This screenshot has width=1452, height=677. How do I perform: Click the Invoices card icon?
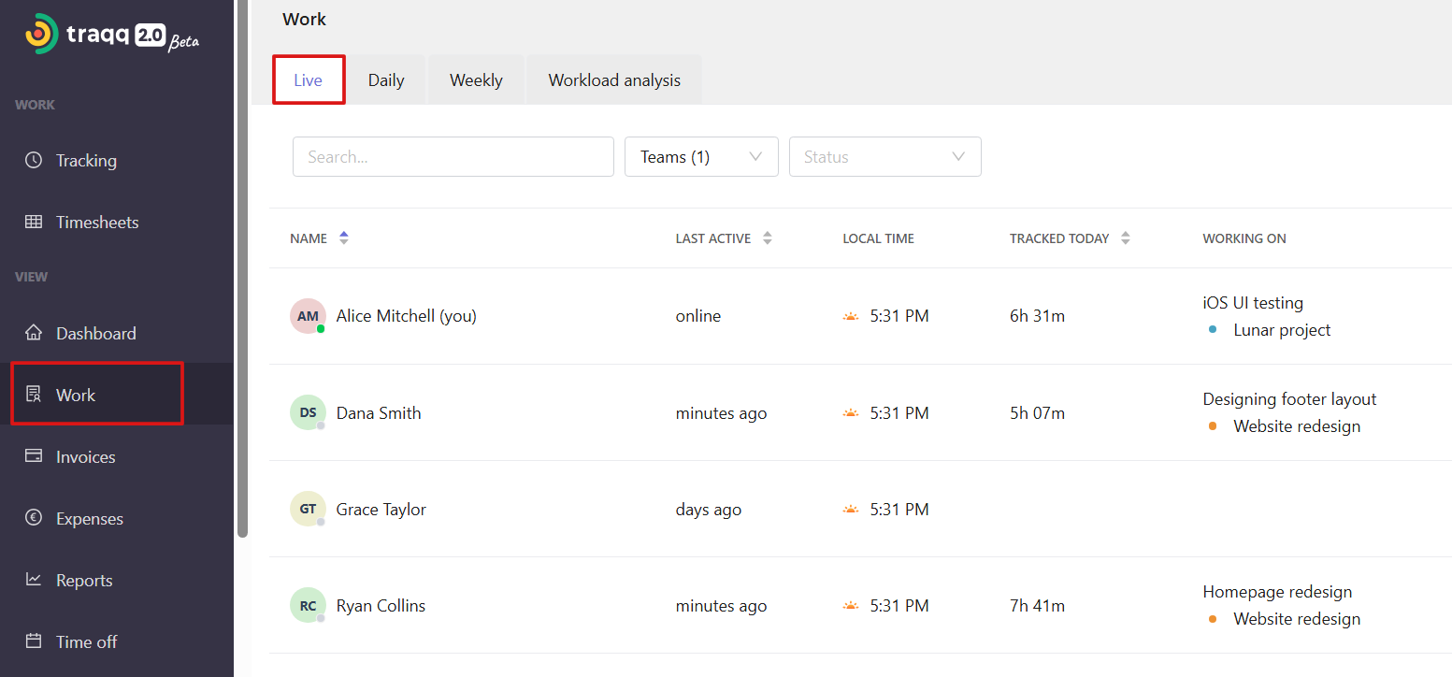click(34, 456)
